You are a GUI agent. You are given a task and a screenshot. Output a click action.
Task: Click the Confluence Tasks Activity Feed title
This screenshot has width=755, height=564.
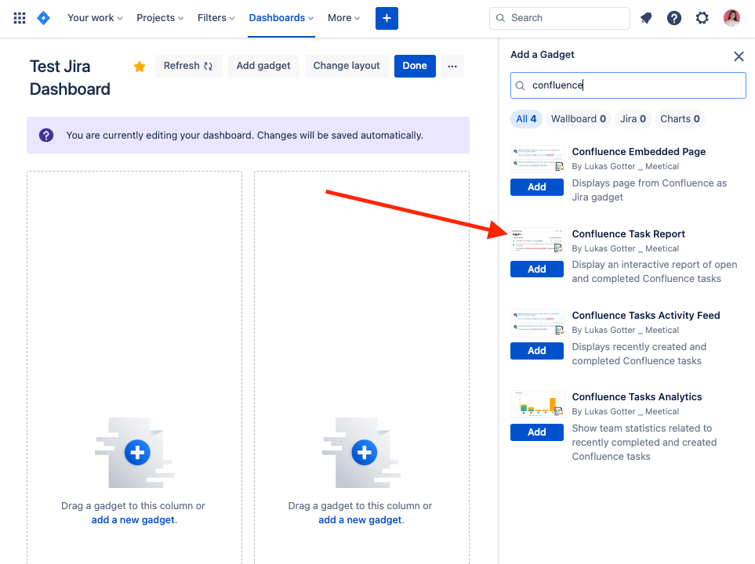[x=646, y=315]
